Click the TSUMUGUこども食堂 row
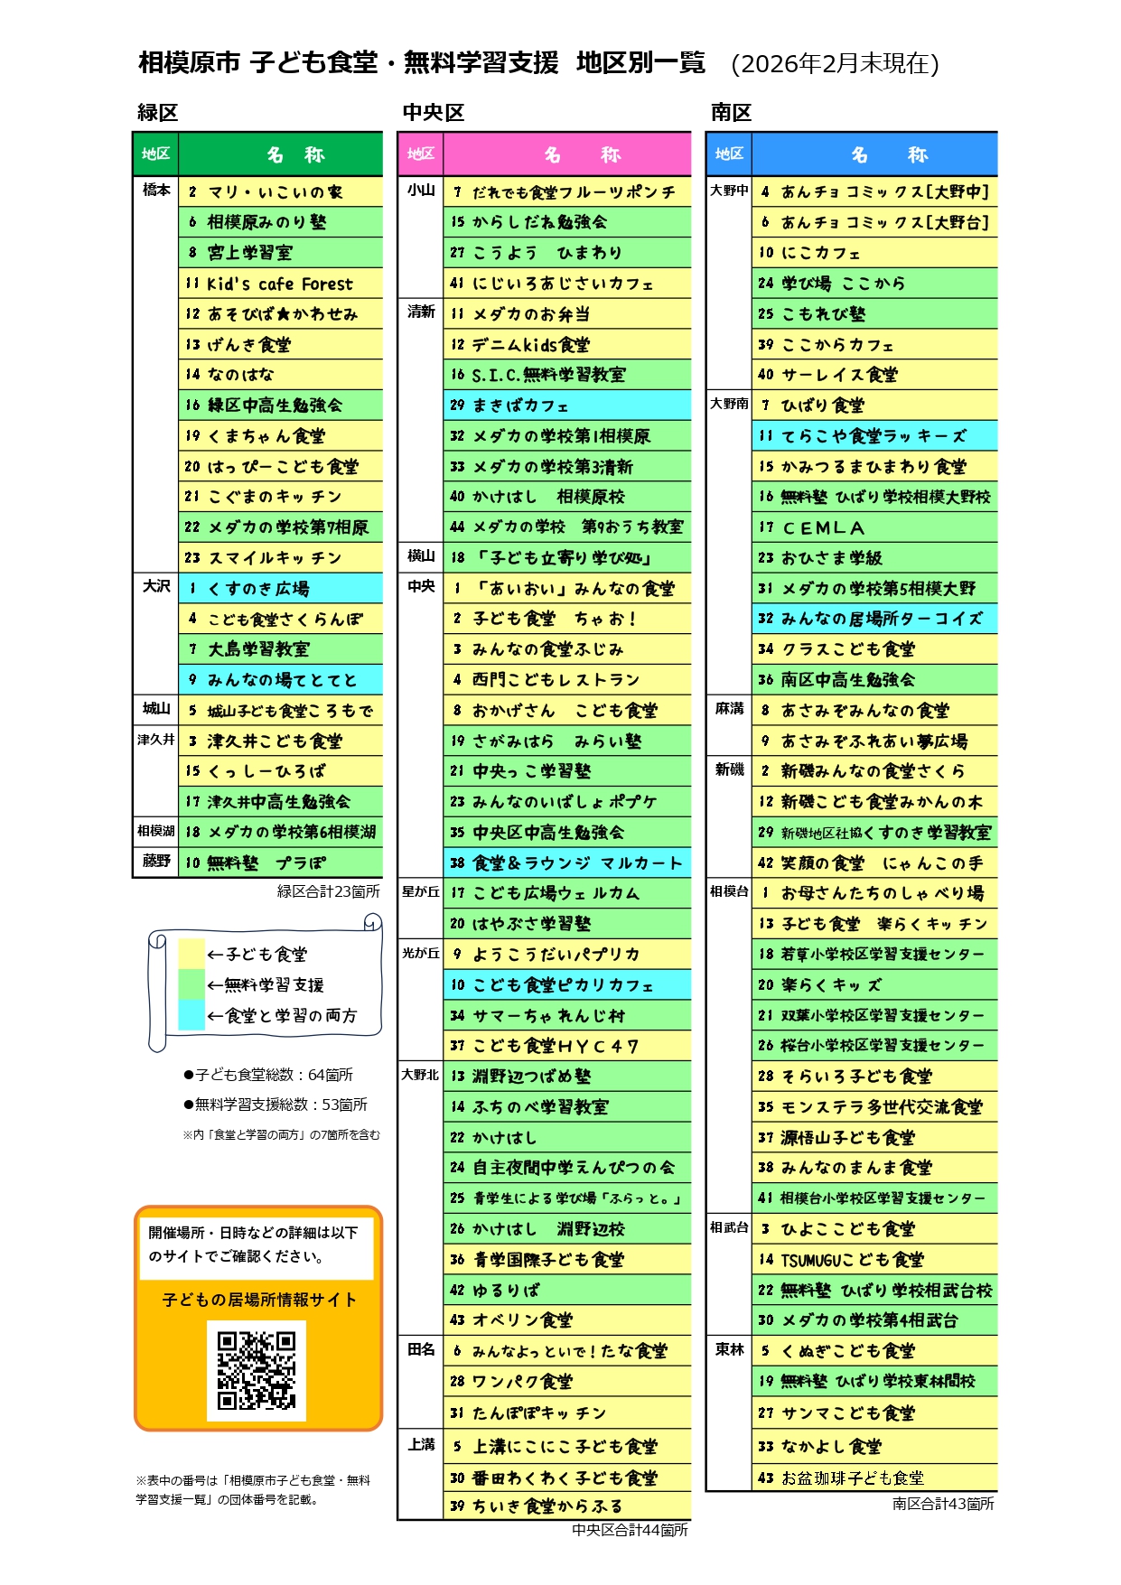 (x=874, y=1260)
